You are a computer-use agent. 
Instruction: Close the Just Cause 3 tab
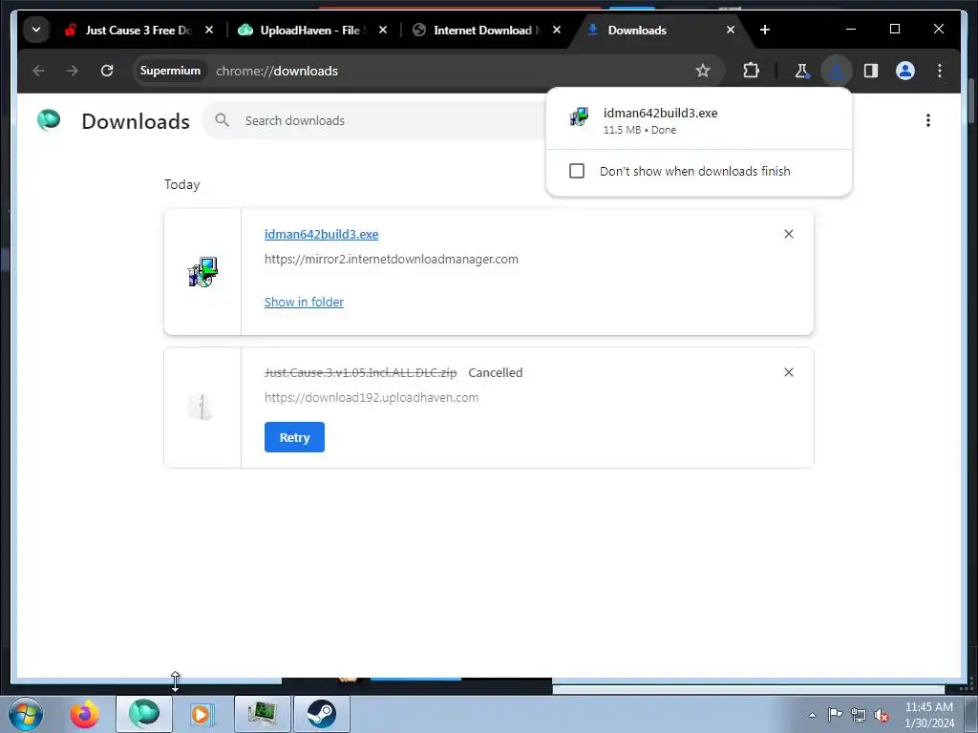(x=209, y=30)
